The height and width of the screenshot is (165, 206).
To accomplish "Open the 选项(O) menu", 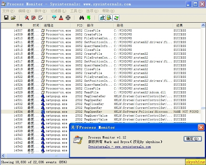I will [92, 11].
